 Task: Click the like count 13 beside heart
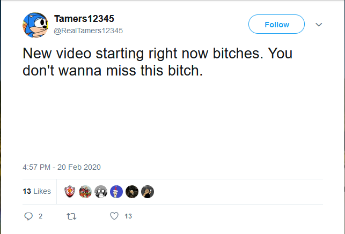point(128,216)
